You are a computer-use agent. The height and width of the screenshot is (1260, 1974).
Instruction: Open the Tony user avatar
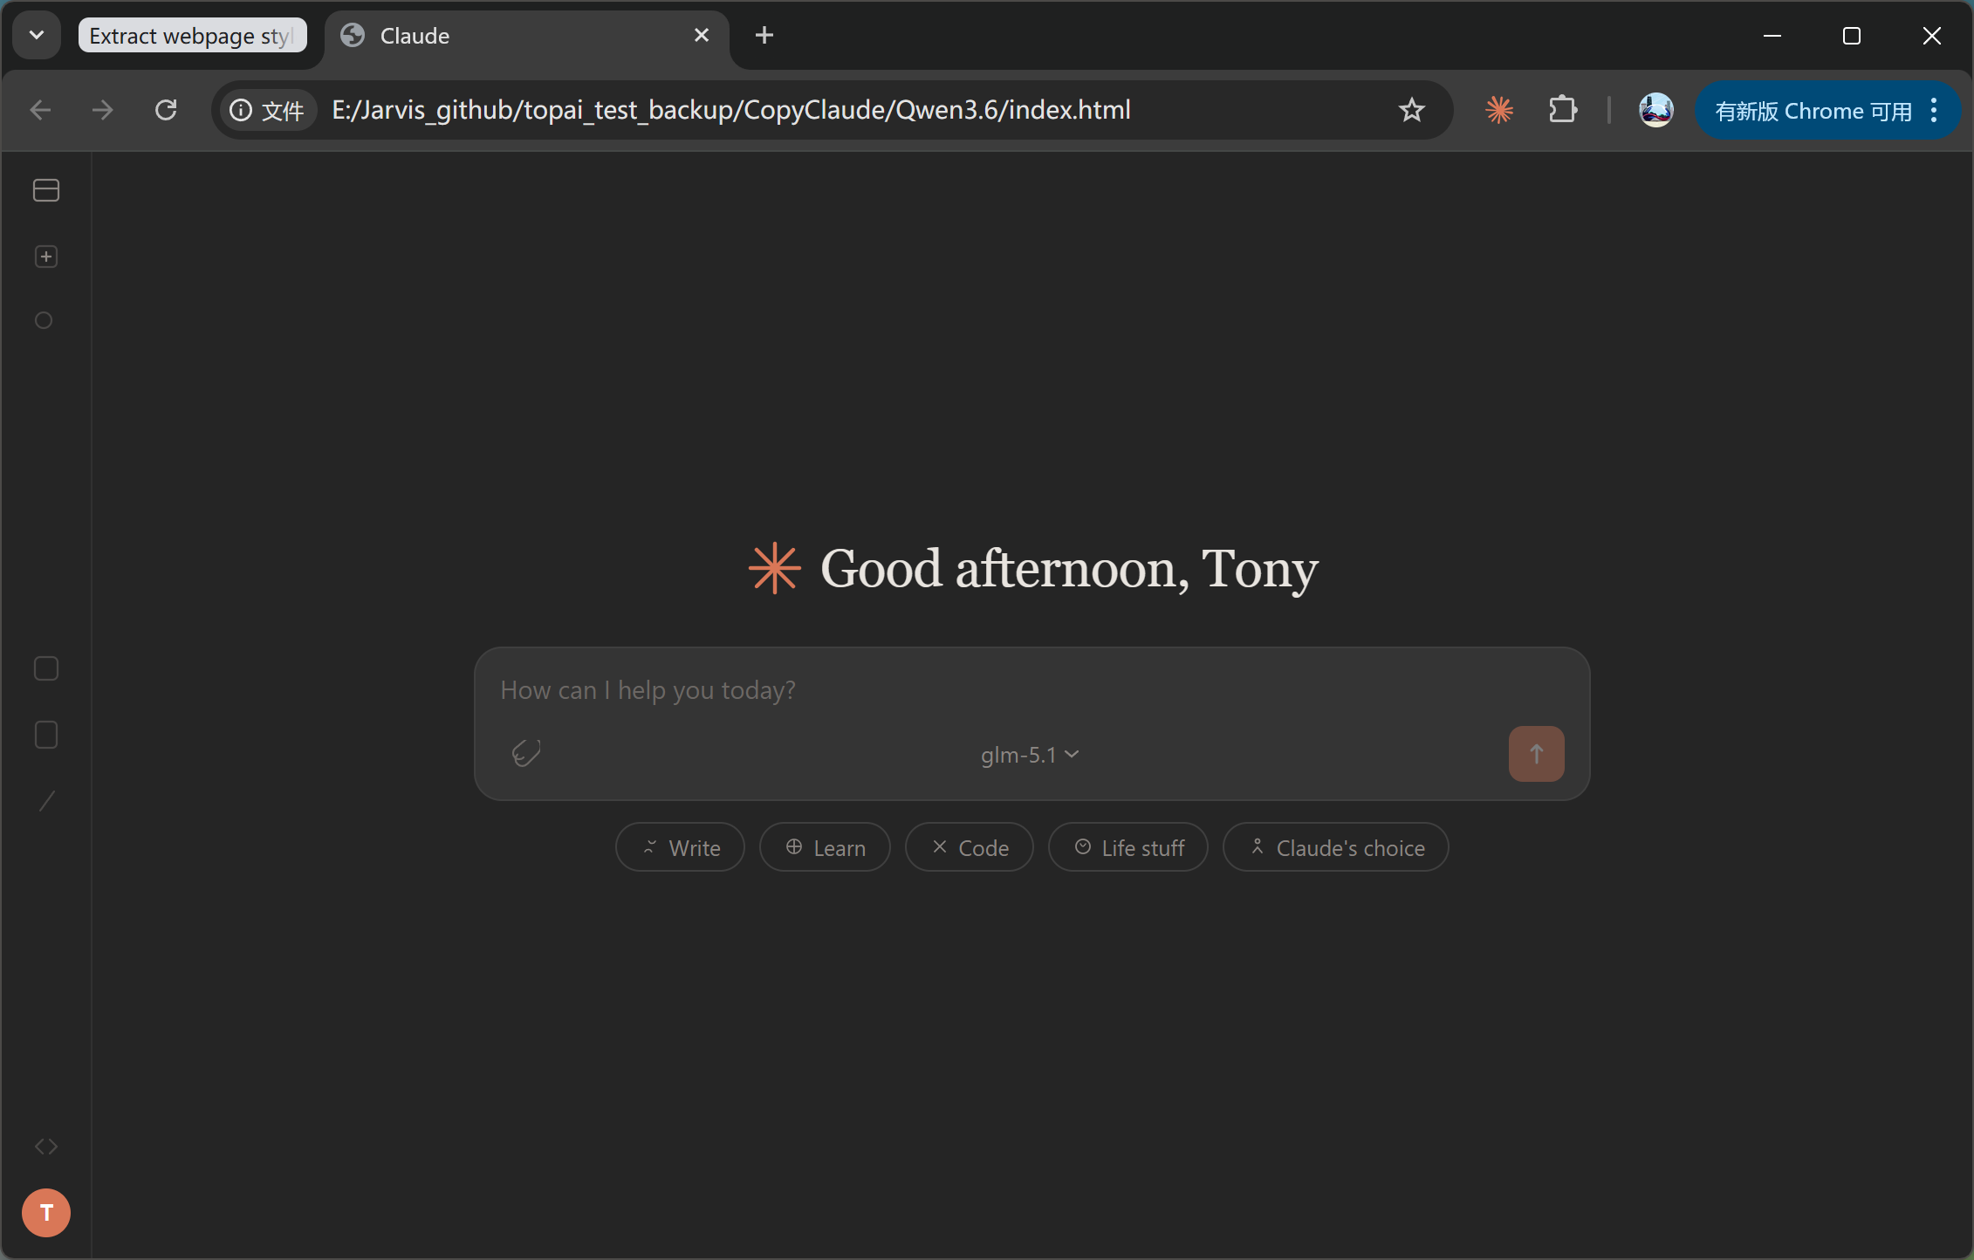click(46, 1213)
